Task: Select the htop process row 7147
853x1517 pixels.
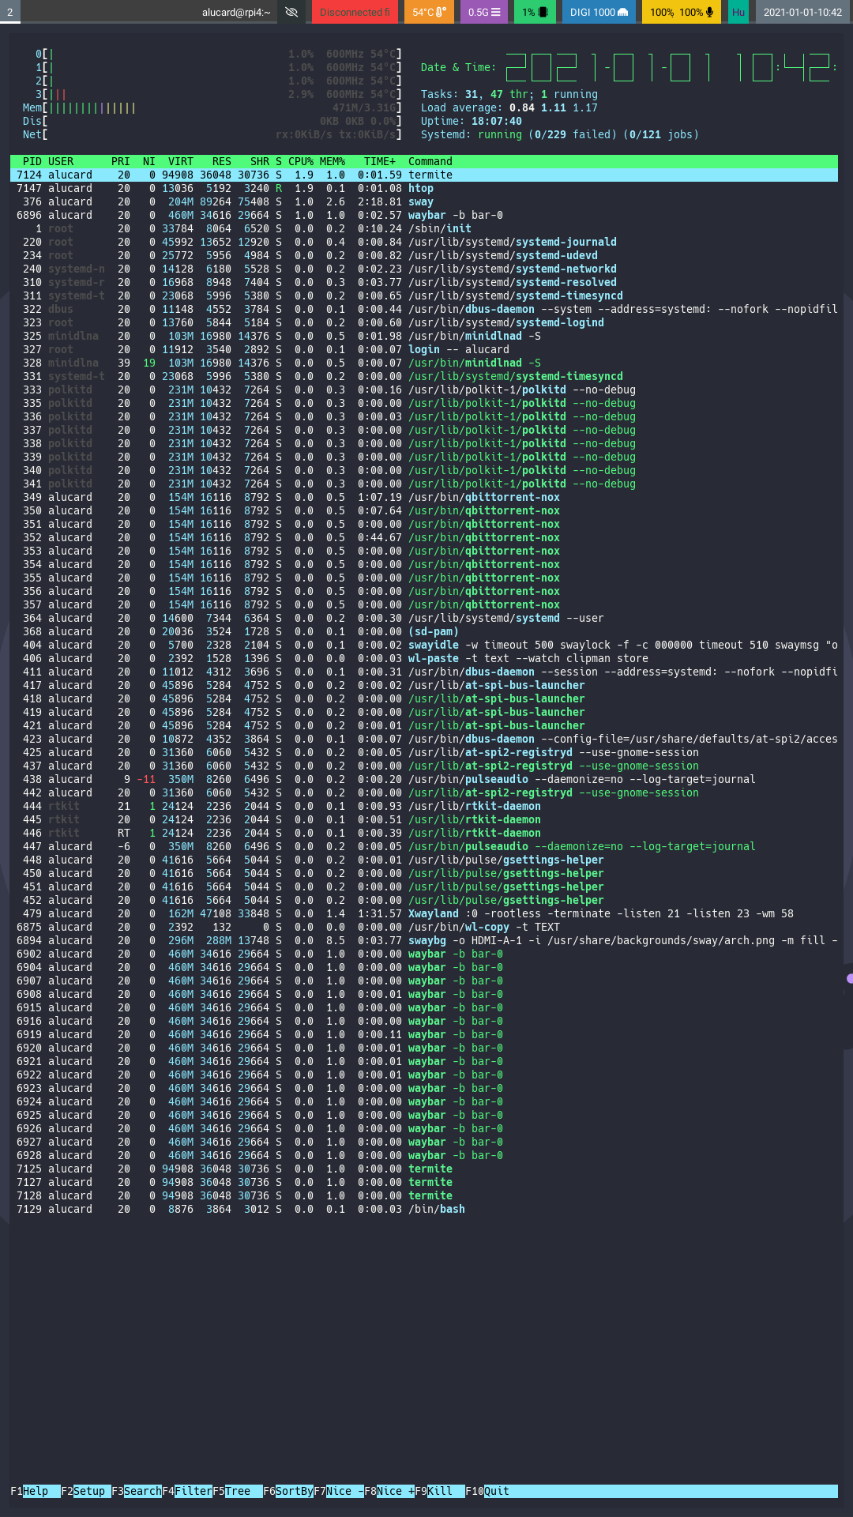Action: tap(424, 188)
